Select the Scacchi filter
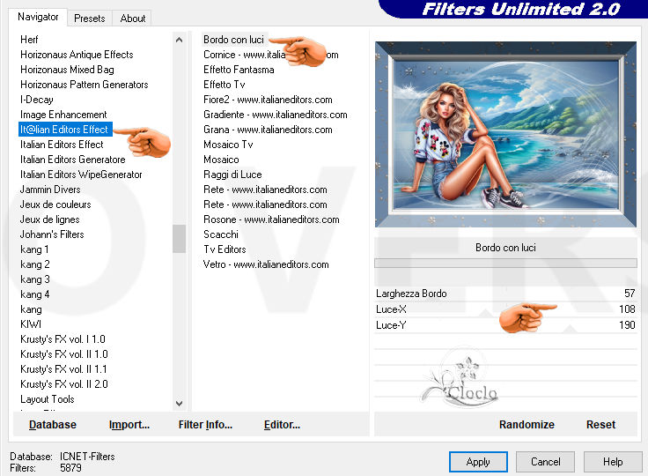648x476 pixels. point(221,234)
